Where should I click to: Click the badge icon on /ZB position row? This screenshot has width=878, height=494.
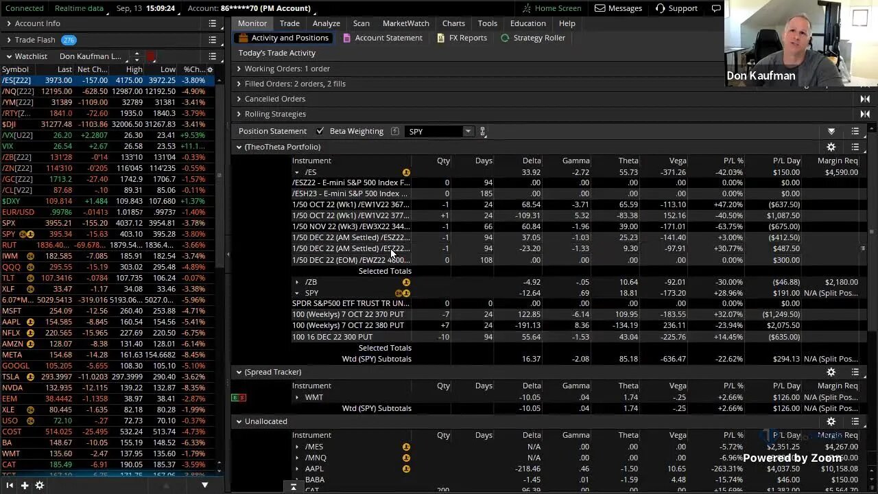(x=406, y=282)
